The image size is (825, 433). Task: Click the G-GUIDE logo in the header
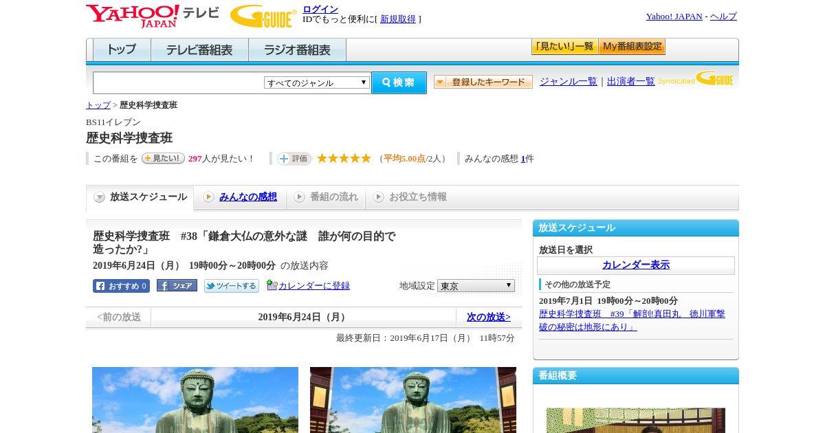point(263,16)
